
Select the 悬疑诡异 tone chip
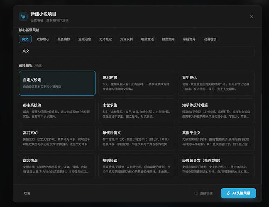(189, 39)
